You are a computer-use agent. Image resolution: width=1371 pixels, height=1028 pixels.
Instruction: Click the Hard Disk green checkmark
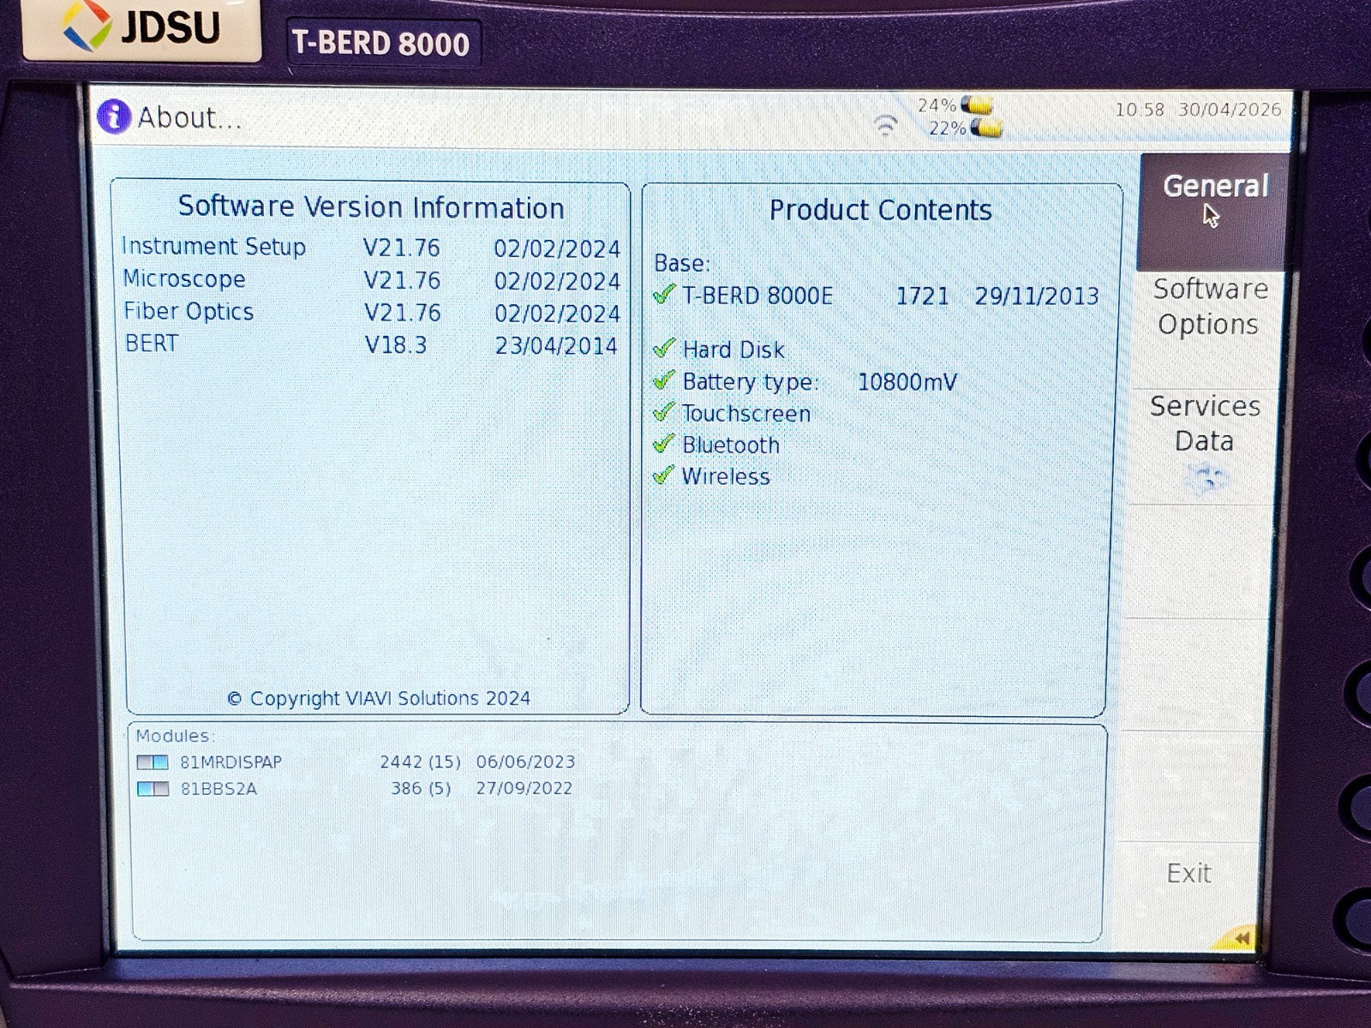[x=664, y=349]
